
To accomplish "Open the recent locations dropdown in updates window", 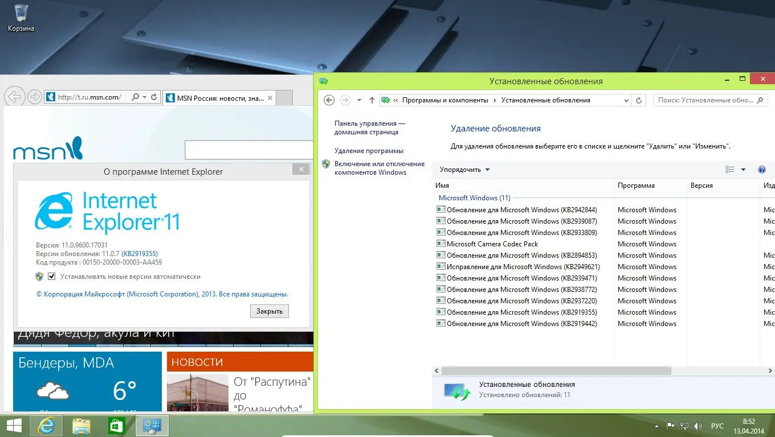I will (x=359, y=100).
